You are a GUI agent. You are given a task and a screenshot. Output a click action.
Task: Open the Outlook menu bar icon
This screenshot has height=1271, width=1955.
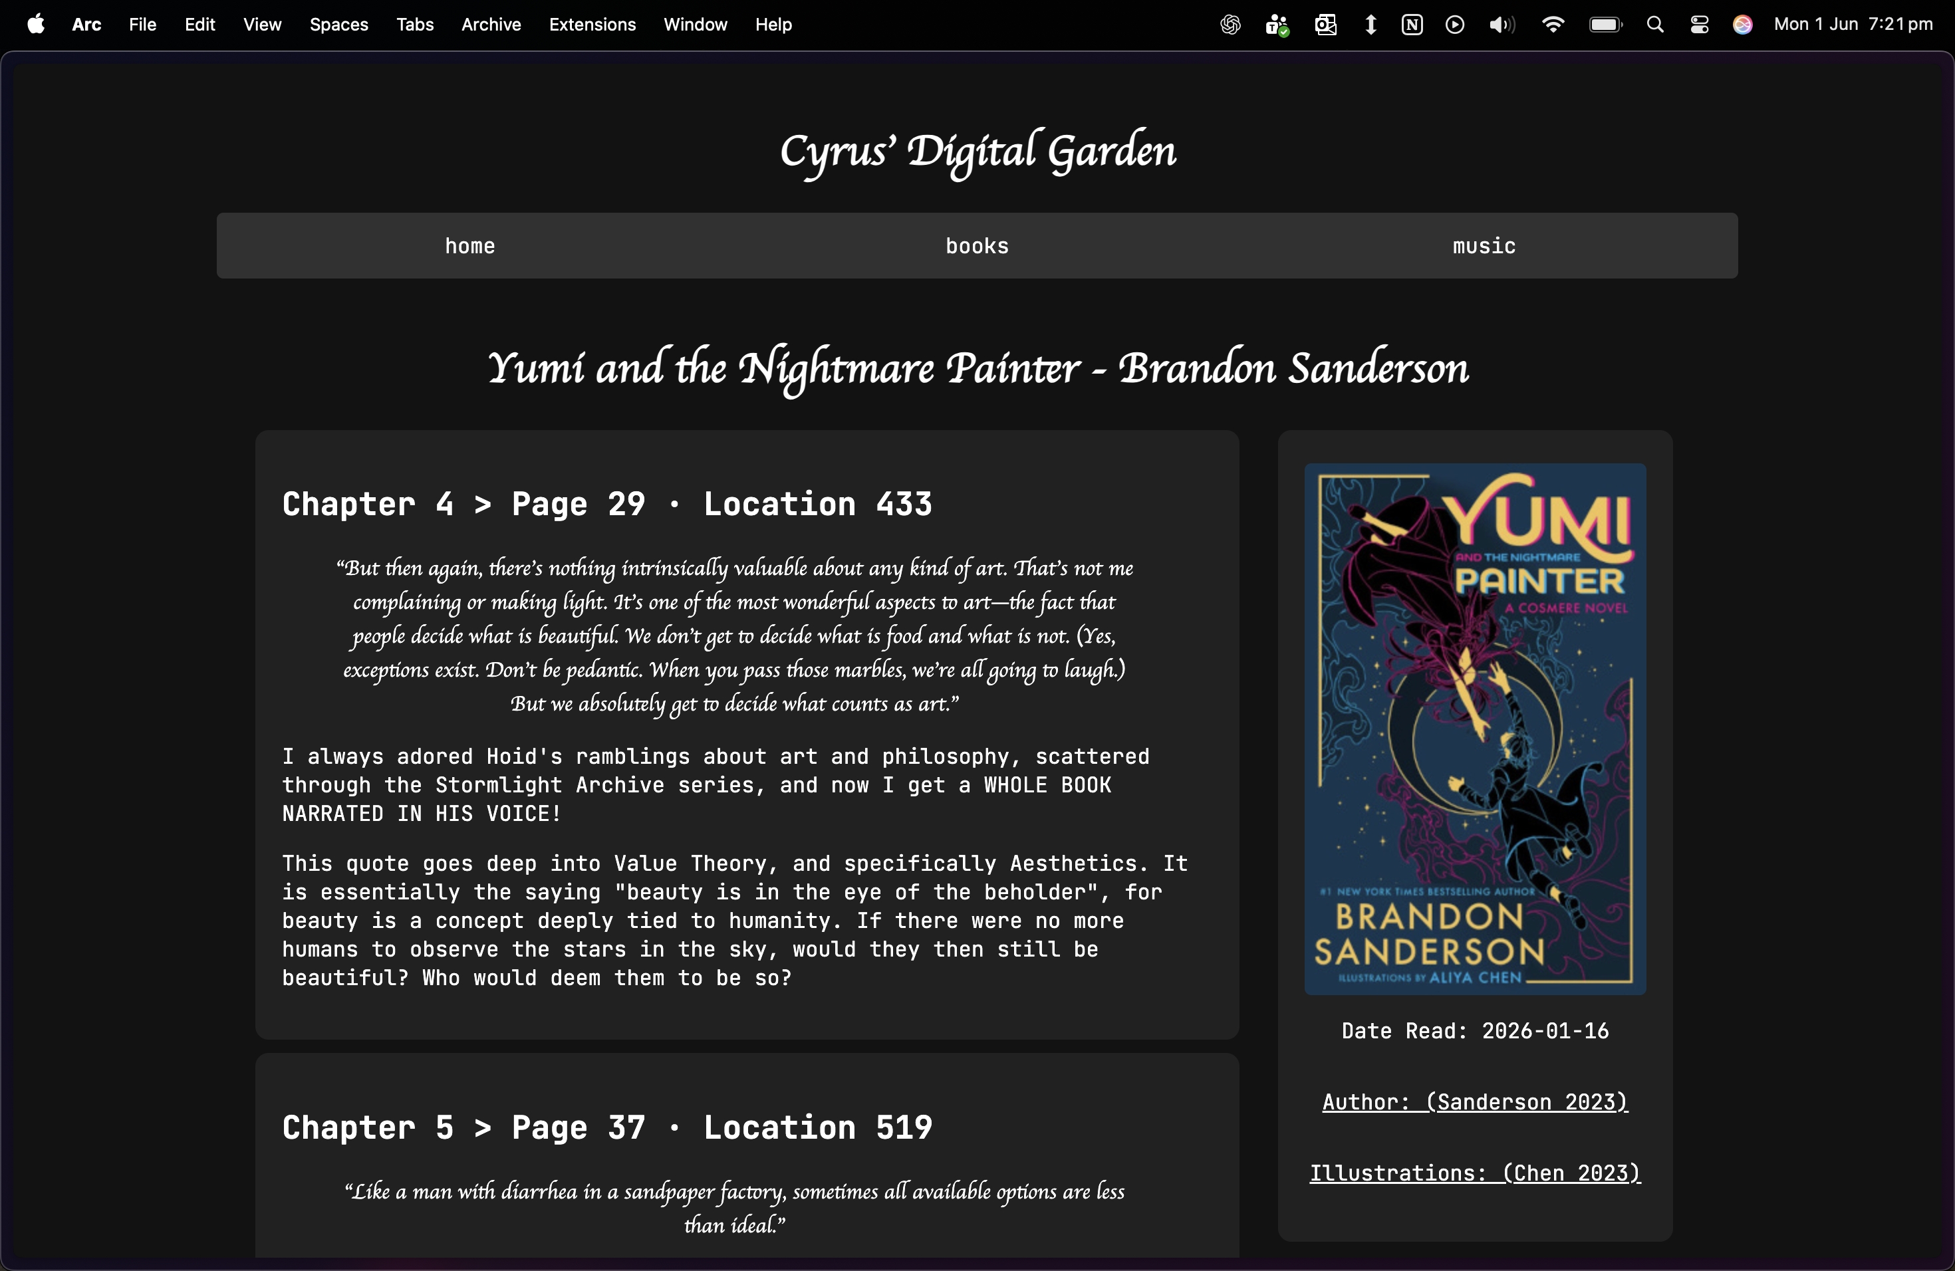tap(1325, 25)
